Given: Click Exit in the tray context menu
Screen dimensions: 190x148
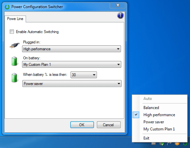Looking at the screenshot, I should pos(146,138).
